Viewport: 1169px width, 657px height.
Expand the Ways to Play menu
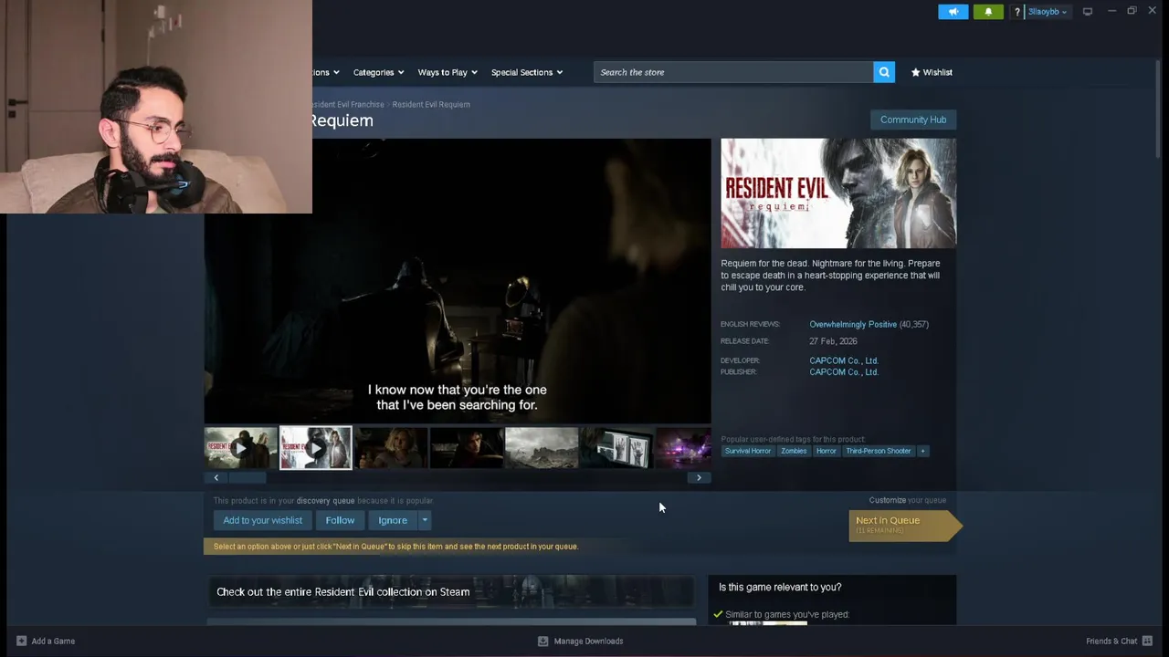pyautogui.click(x=448, y=72)
